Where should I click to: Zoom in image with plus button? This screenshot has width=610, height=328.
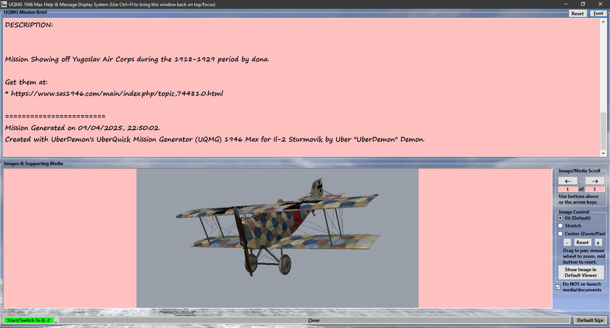pyautogui.click(x=598, y=243)
